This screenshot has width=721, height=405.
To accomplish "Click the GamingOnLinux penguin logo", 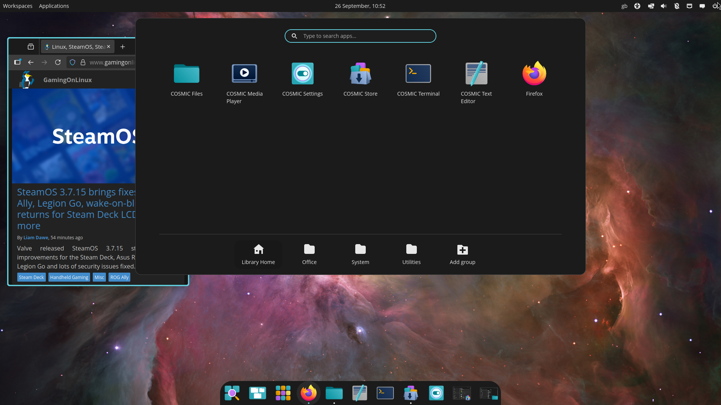I will click(27, 80).
